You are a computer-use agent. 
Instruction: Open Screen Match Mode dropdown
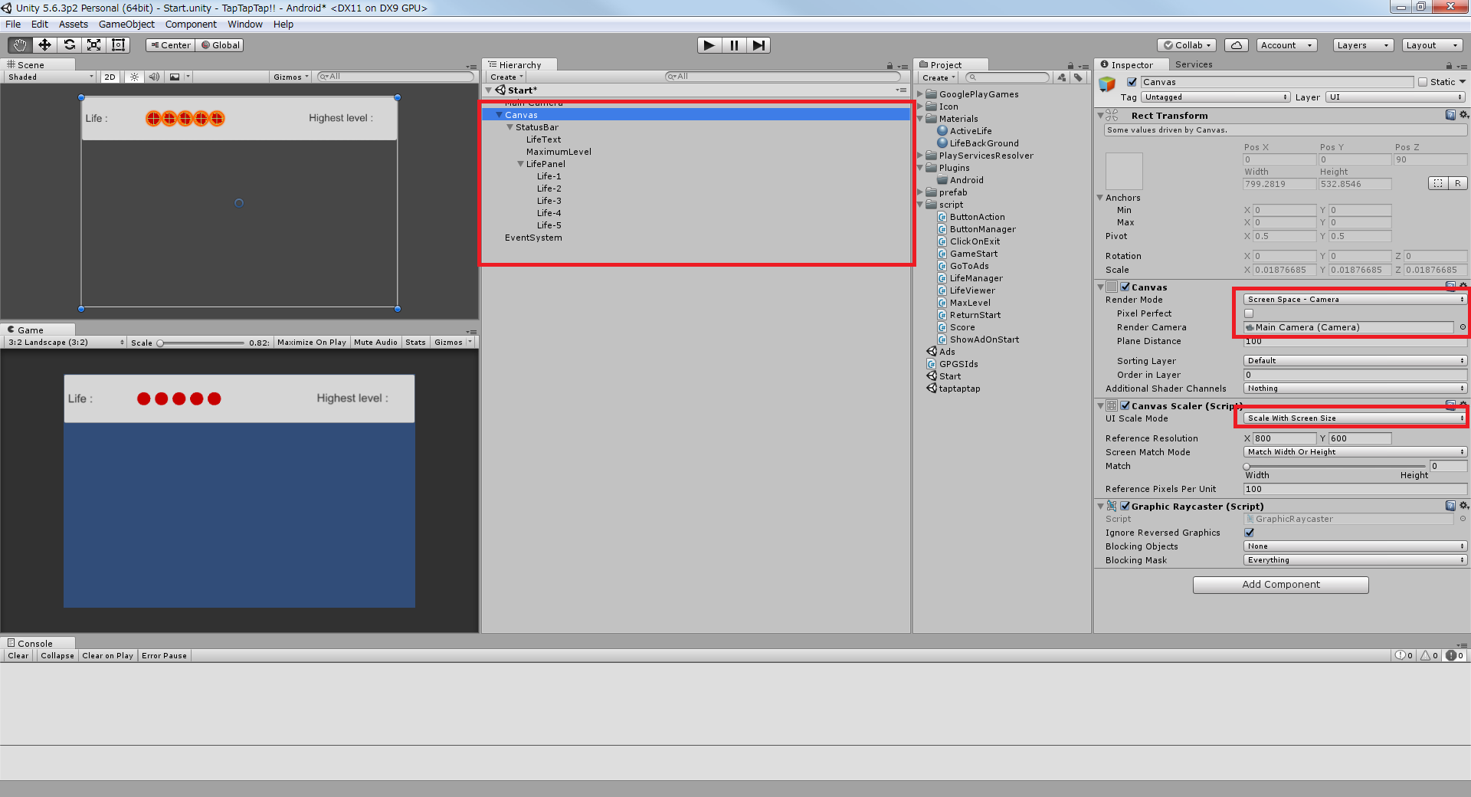pyautogui.click(x=1355, y=452)
